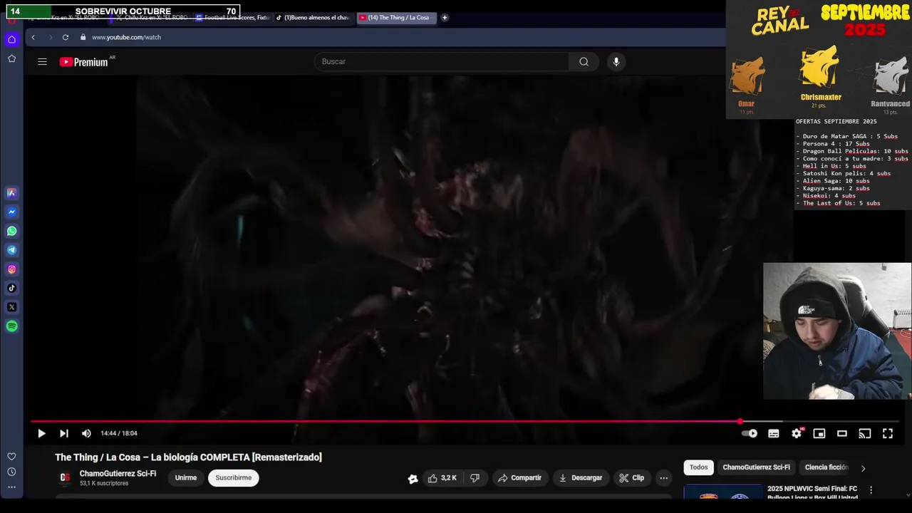Play the paused video
The image size is (912, 513).
(x=41, y=433)
